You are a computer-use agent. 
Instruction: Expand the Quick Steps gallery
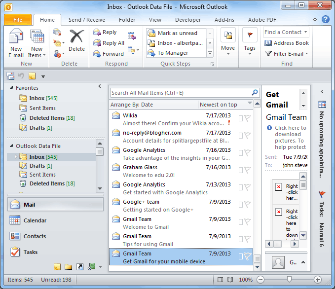point(210,53)
